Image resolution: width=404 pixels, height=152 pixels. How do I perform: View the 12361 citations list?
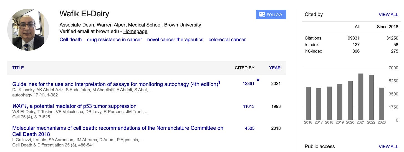(248, 83)
